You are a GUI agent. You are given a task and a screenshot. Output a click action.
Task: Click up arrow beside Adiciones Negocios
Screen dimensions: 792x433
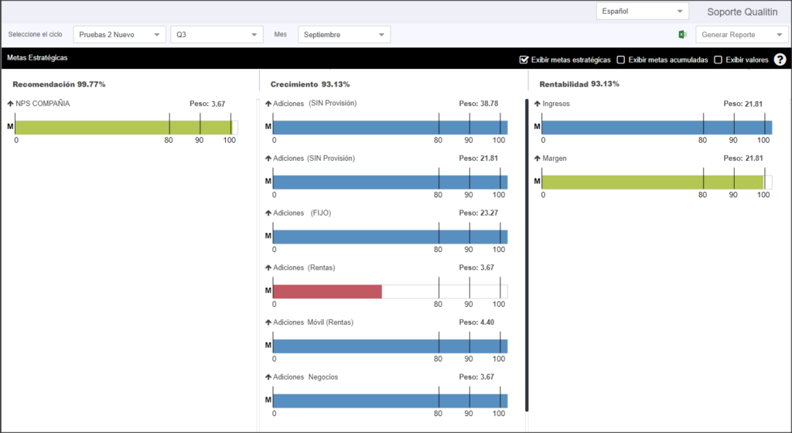coord(268,377)
